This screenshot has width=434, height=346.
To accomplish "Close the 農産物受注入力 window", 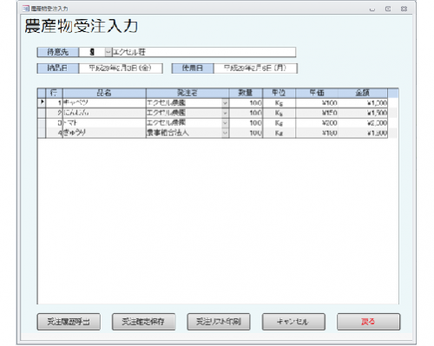I will pyautogui.click(x=404, y=9).
